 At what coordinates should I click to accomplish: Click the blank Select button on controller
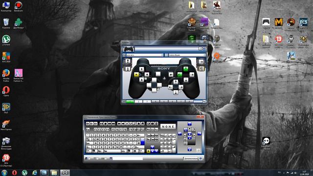[x=158, y=74]
